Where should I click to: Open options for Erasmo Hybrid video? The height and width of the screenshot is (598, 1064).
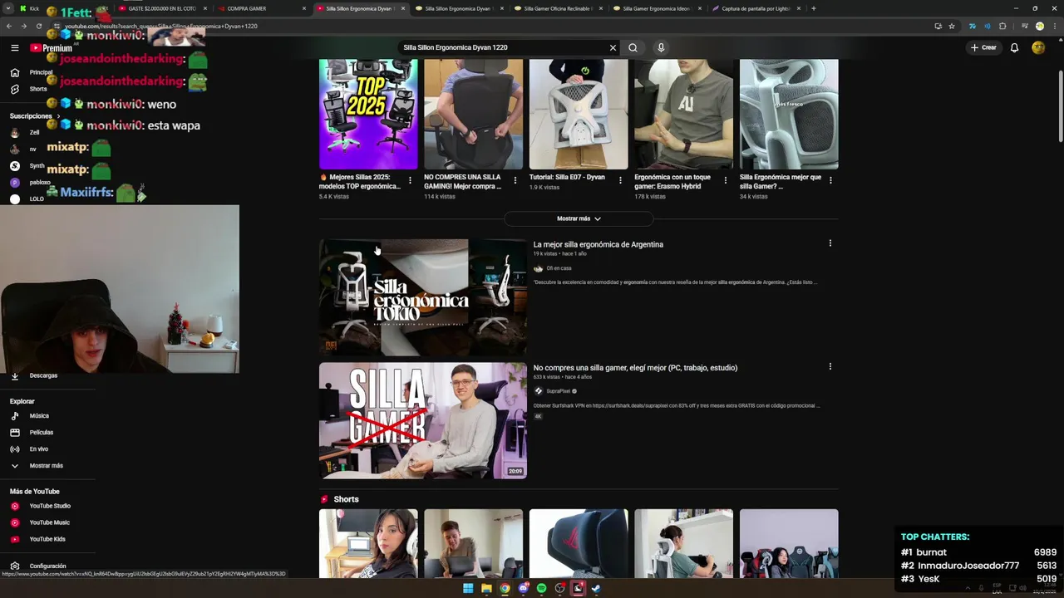725,180
